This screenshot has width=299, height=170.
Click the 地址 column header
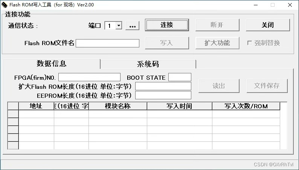(x=36, y=106)
